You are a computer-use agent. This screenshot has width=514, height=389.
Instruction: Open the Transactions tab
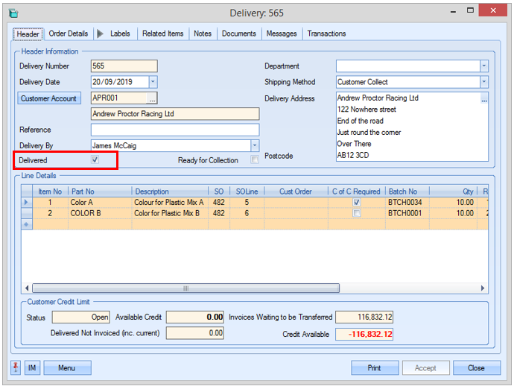point(326,34)
